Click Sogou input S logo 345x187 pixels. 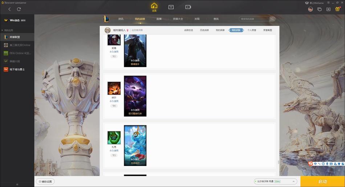point(310,164)
